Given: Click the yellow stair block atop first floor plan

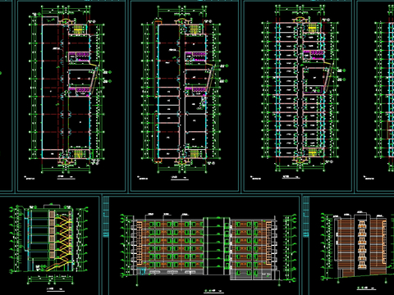Looking at the screenshot, I should [78, 29].
